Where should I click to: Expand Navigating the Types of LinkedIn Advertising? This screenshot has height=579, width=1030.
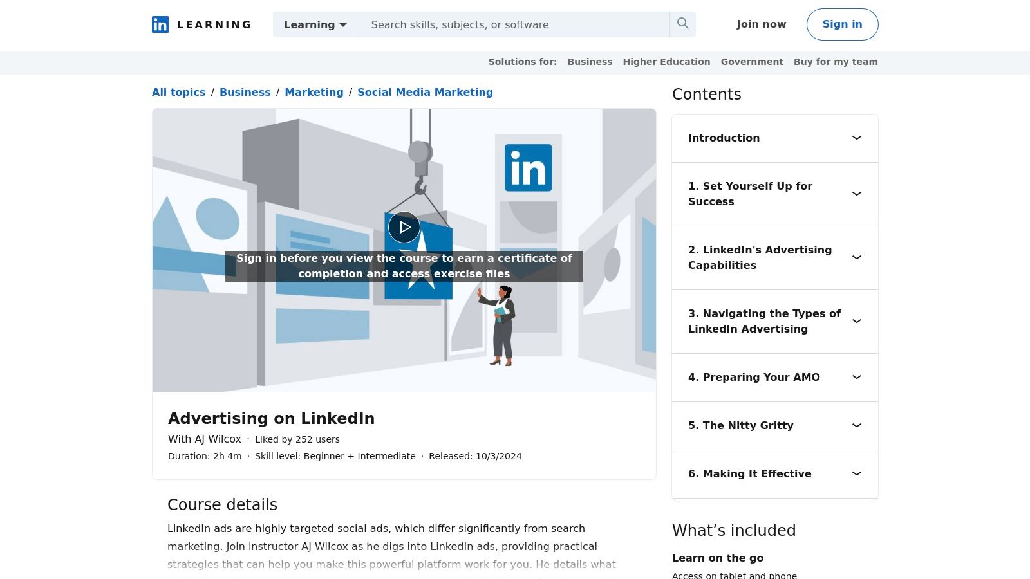pyautogui.click(x=774, y=321)
